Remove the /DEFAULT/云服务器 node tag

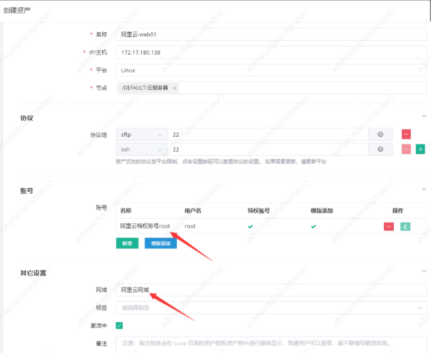click(174, 88)
